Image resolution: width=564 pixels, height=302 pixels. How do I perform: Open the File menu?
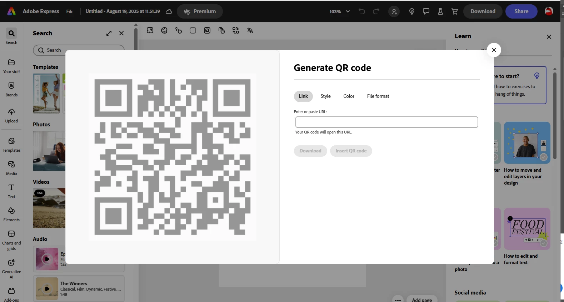click(x=70, y=11)
